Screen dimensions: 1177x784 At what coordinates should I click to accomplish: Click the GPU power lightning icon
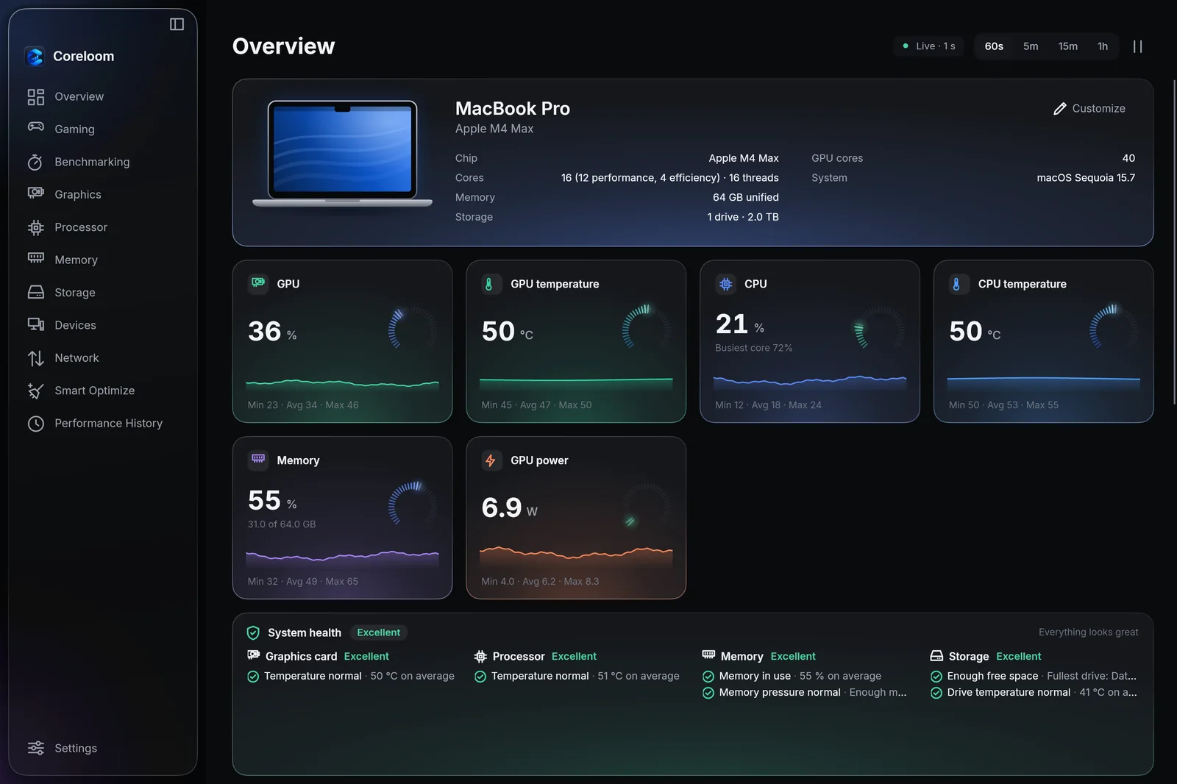click(x=491, y=460)
